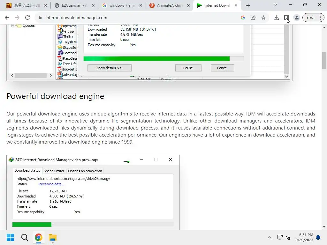Open File Explorer from taskbar
The image size is (327, 245).
53,237
